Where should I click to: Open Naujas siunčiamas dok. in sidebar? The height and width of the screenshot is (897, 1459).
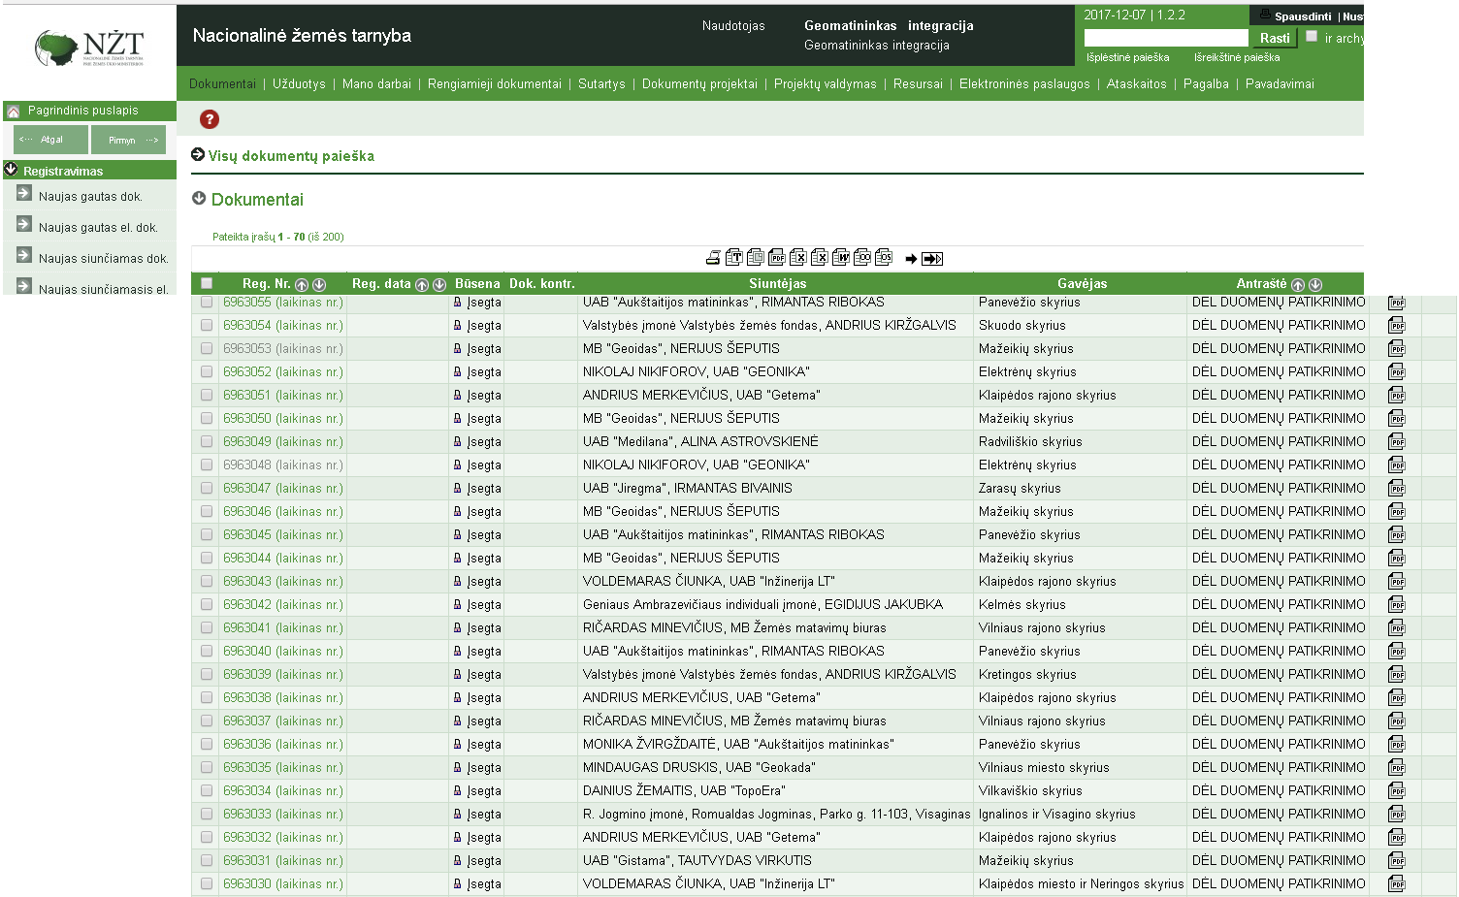pyautogui.click(x=103, y=259)
